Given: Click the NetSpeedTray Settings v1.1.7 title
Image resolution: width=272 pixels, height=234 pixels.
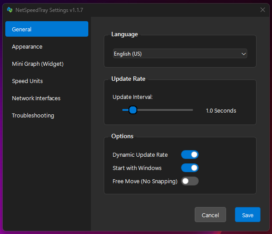Looking at the screenshot, I should click(x=49, y=10).
